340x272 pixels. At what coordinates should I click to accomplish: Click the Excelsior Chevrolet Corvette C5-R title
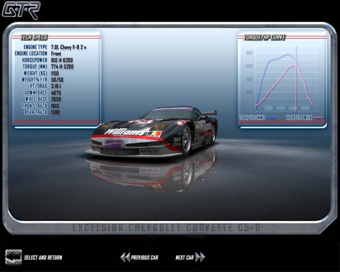coord(169,228)
